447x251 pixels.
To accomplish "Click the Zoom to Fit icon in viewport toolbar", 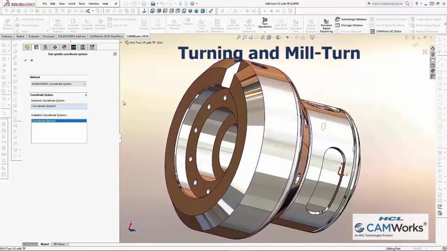I will coord(239,37).
